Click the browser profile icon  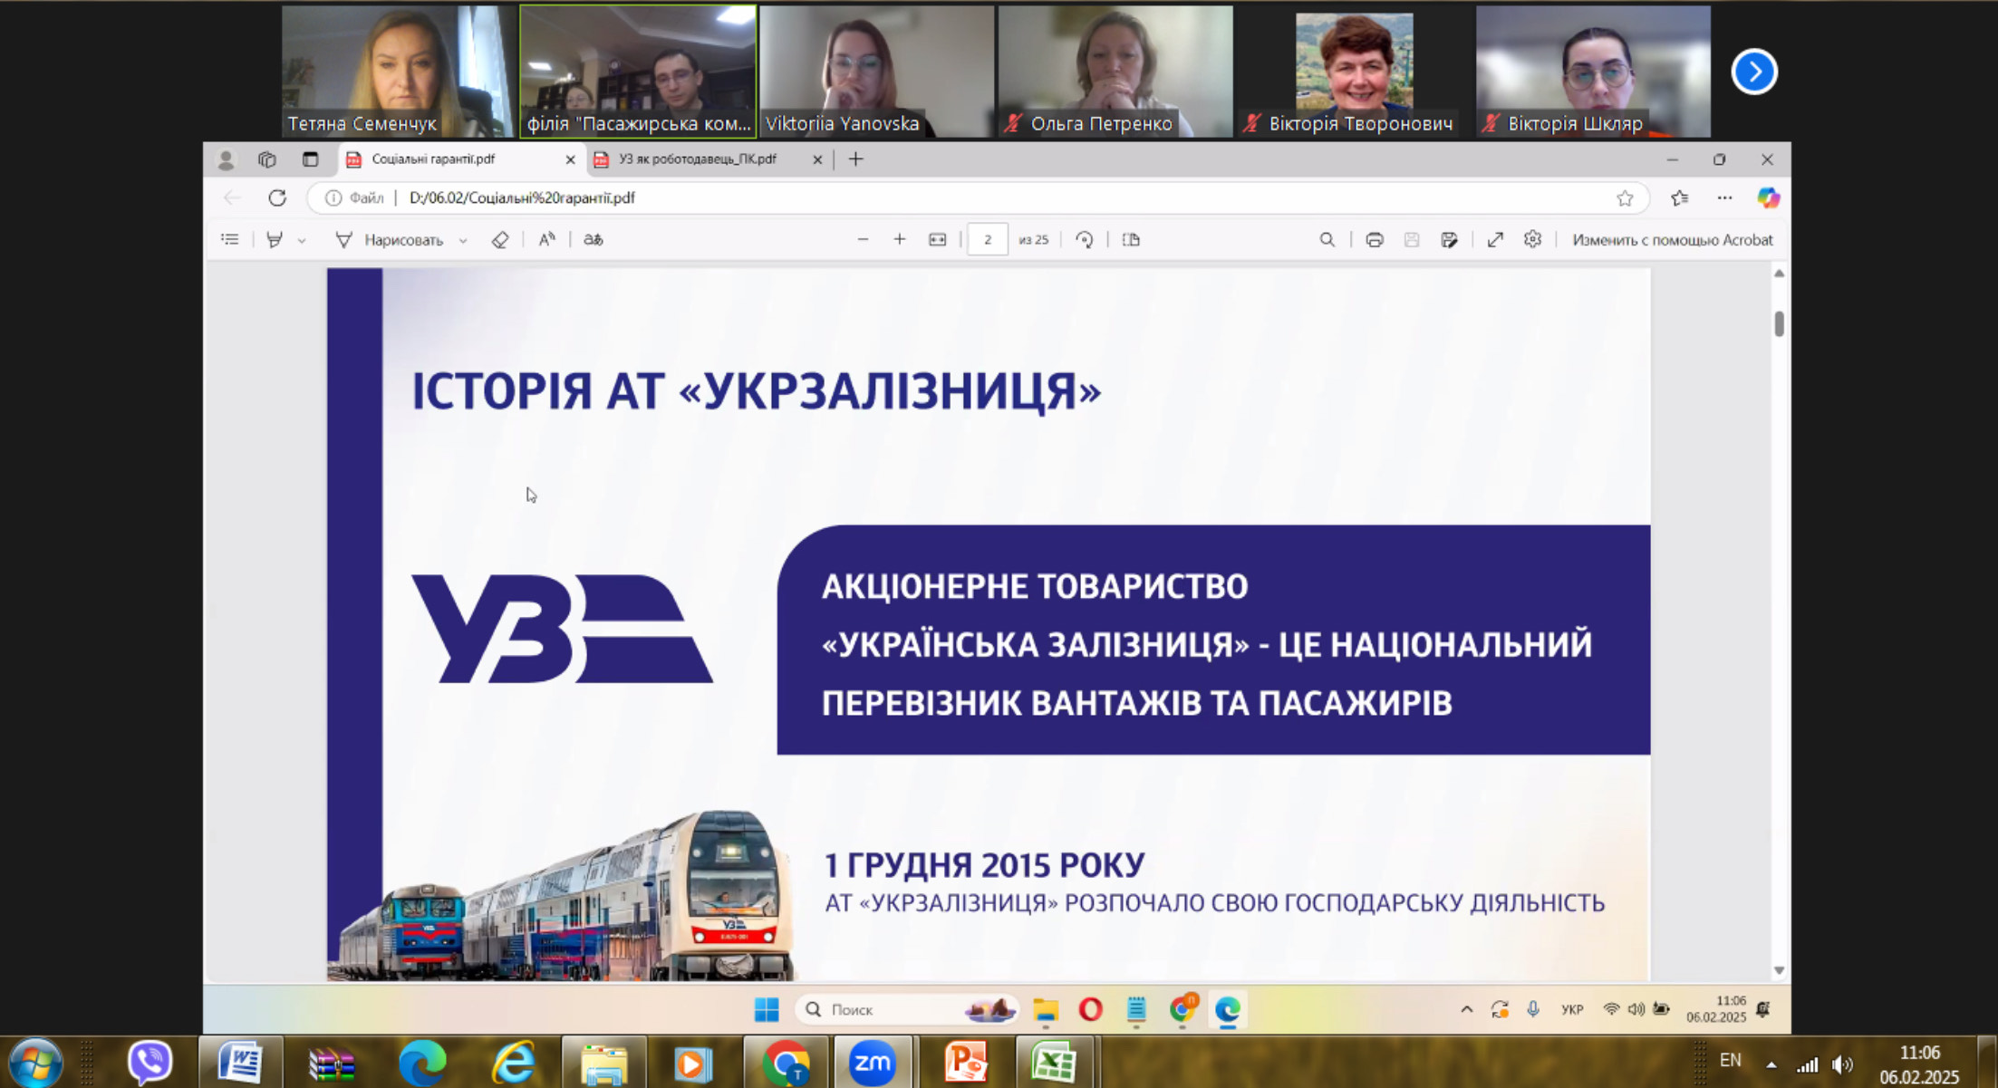click(x=227, y=160)
